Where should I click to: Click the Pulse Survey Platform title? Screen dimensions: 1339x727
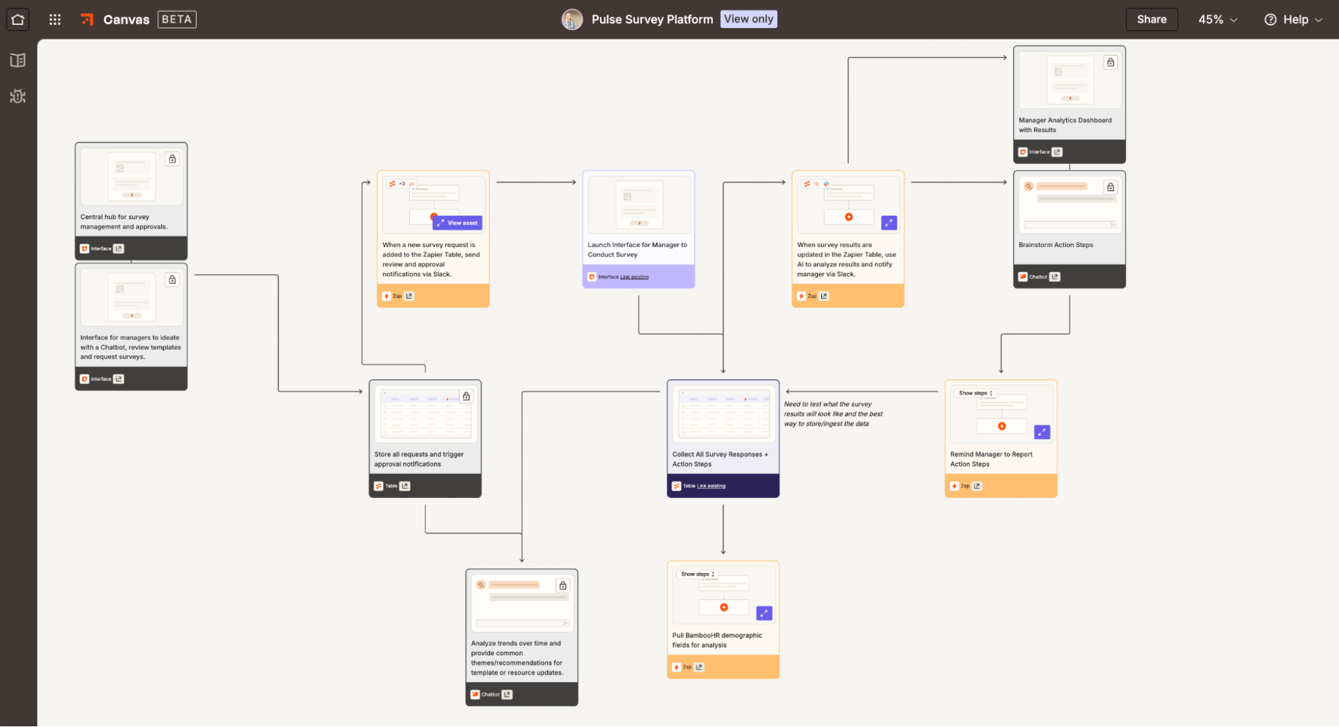click(652, 19)
